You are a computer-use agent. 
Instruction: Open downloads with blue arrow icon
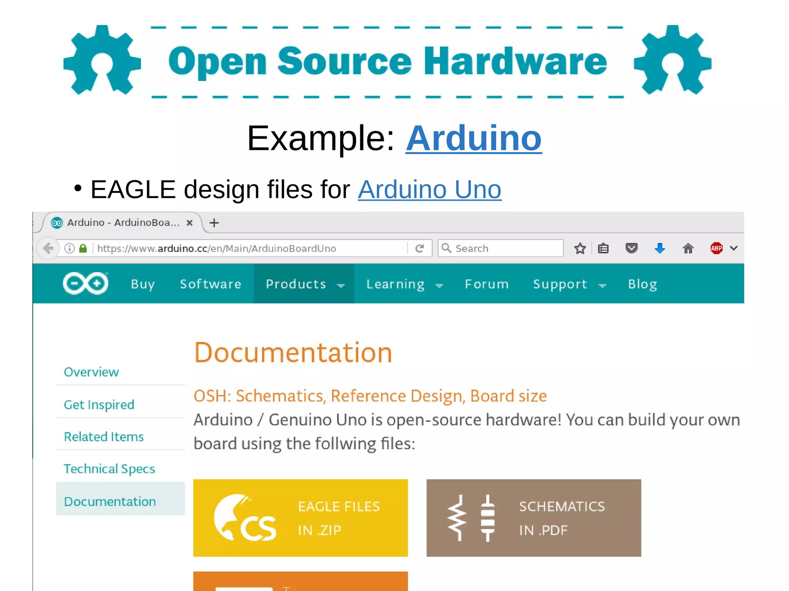(660, 248)
